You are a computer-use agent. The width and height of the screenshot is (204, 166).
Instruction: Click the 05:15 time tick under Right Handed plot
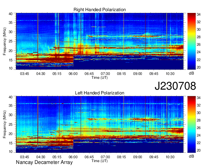(57, 74)
